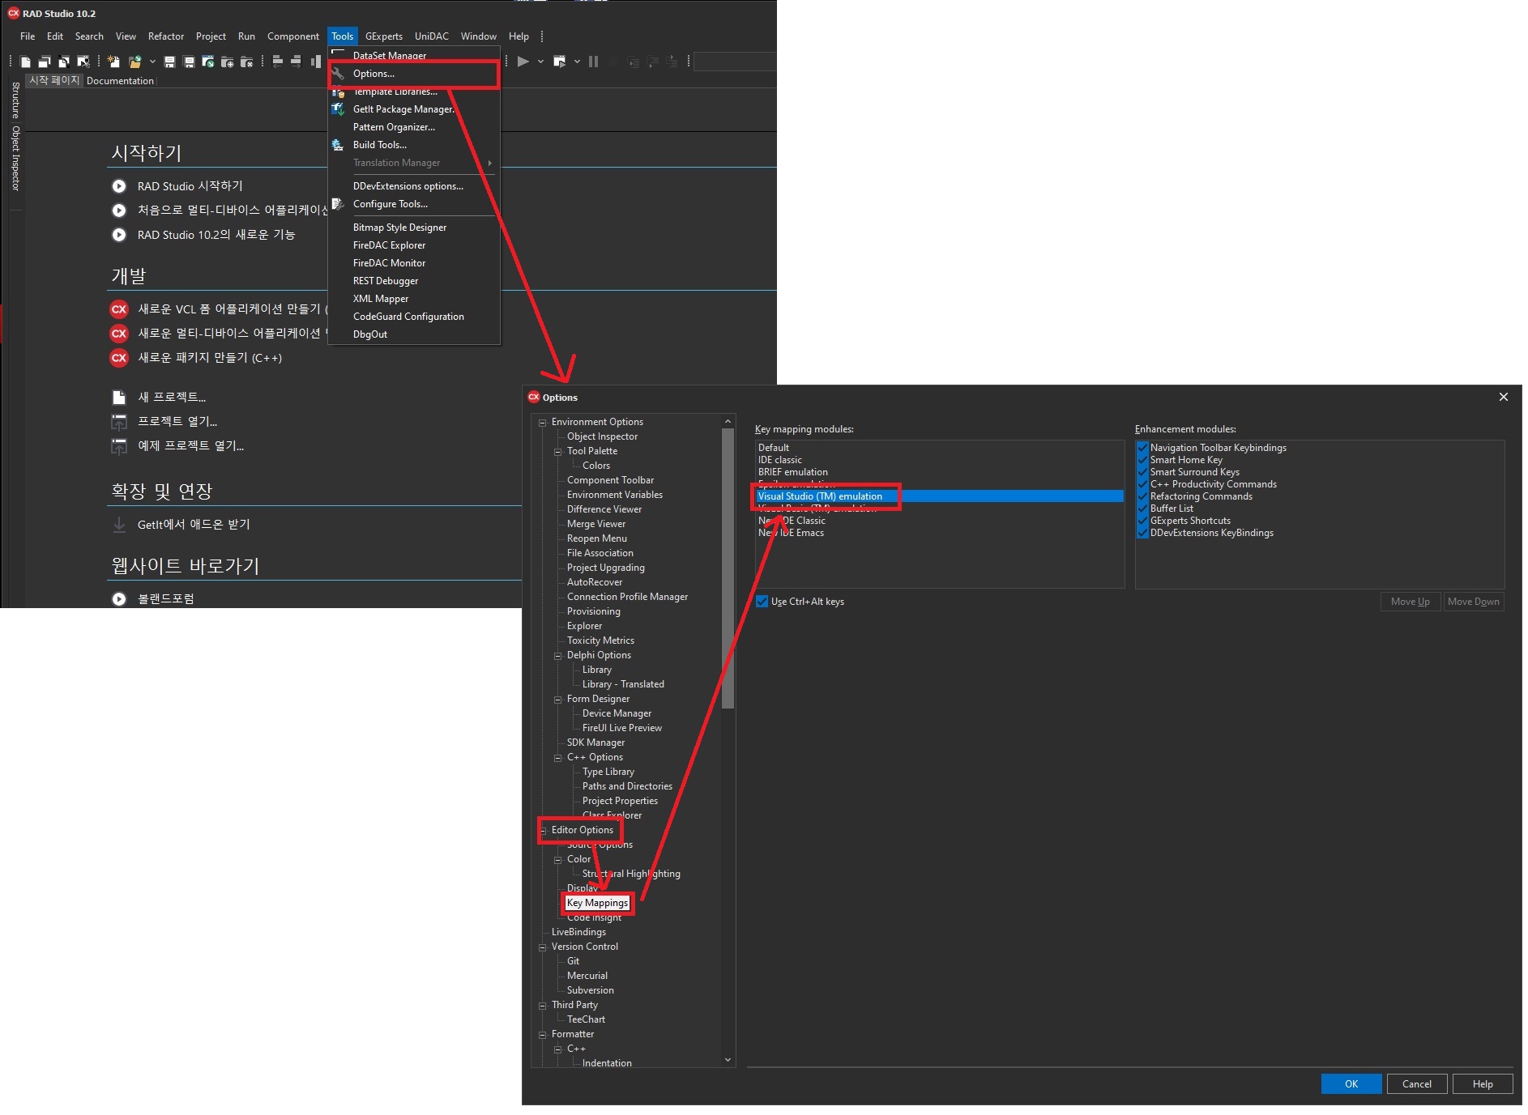The width and height of the screenshot is (1528, 1115).
Task: Switch to the Documentation tab
Action: pyautogui.click(x=120, y=81)
